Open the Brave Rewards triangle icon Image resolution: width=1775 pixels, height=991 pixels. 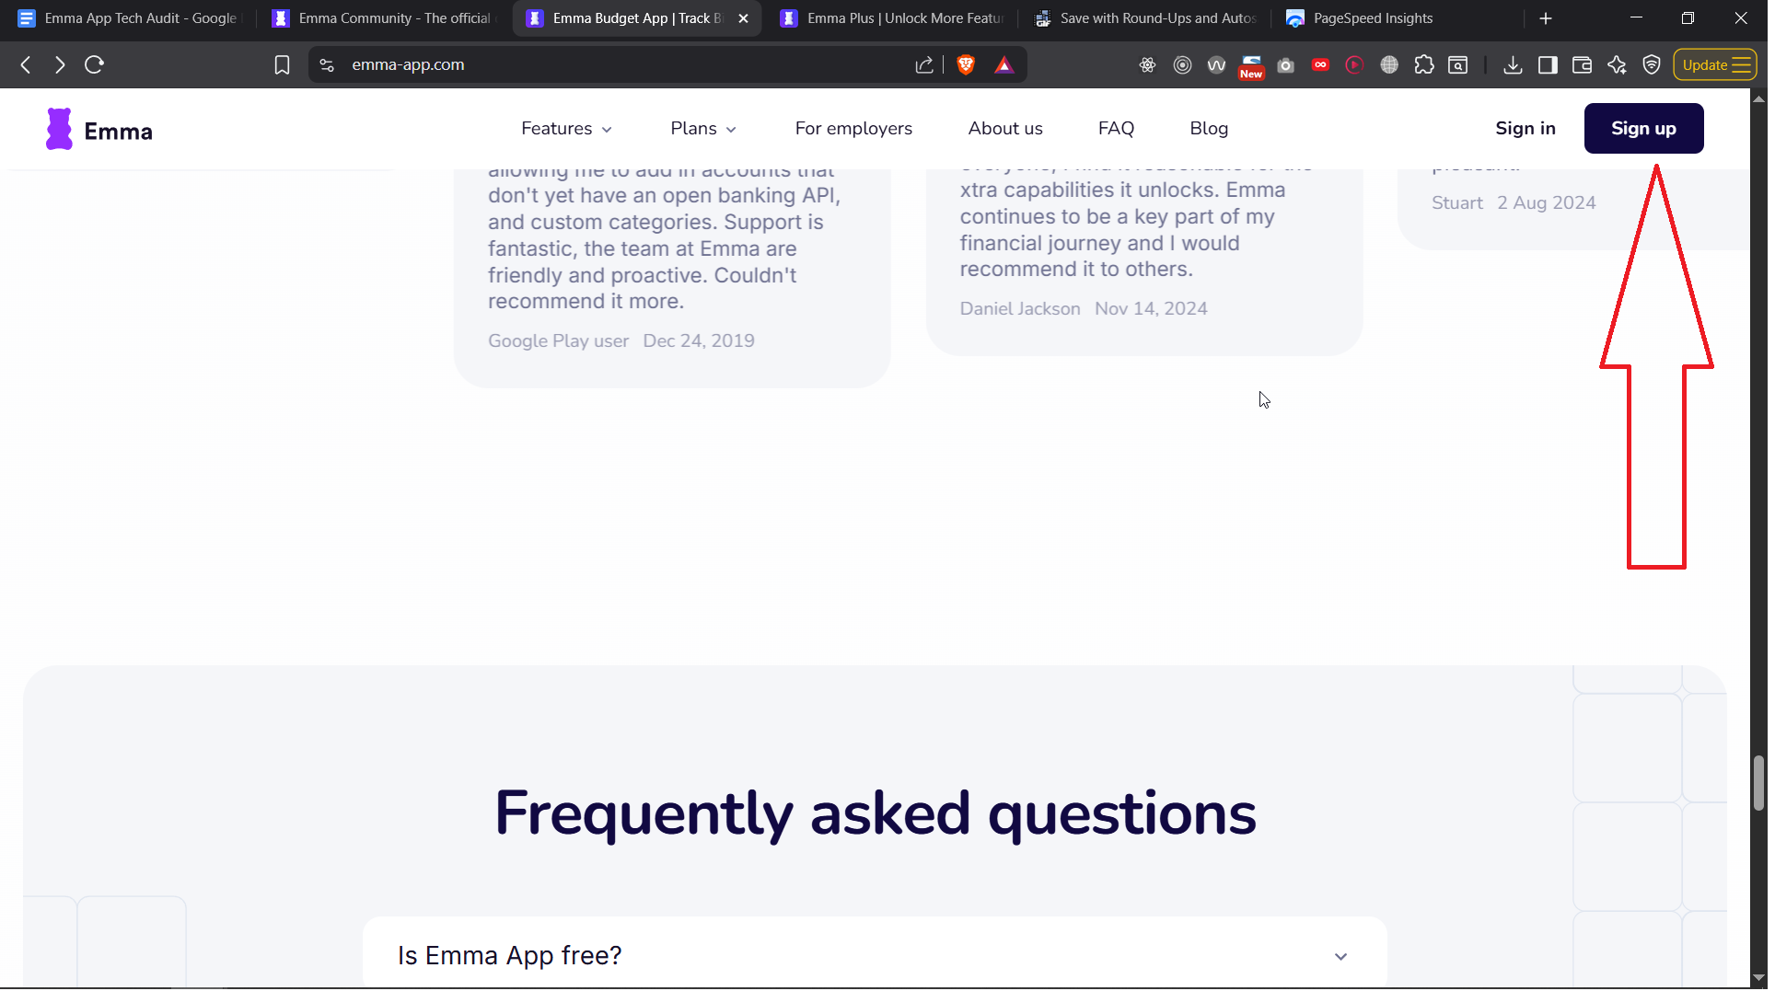coord(1004,64)
